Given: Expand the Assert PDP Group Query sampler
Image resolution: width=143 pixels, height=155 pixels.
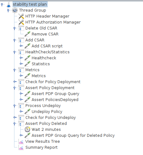Looking at the screenshot, I should (x=21, y=94).
